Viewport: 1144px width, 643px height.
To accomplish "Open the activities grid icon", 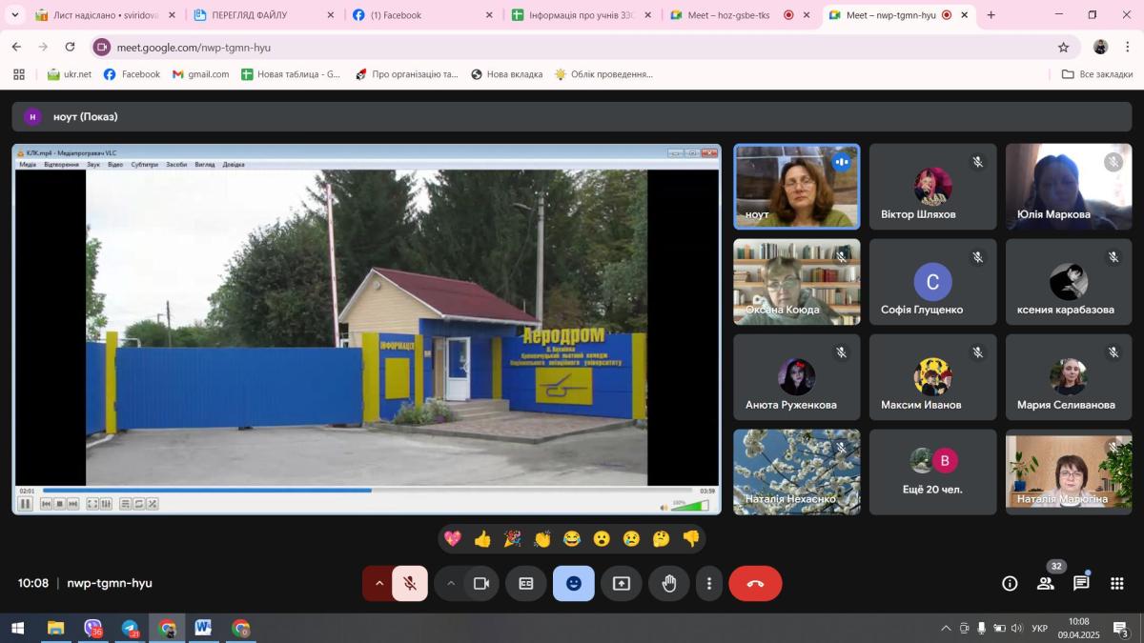I will 1117,583.
